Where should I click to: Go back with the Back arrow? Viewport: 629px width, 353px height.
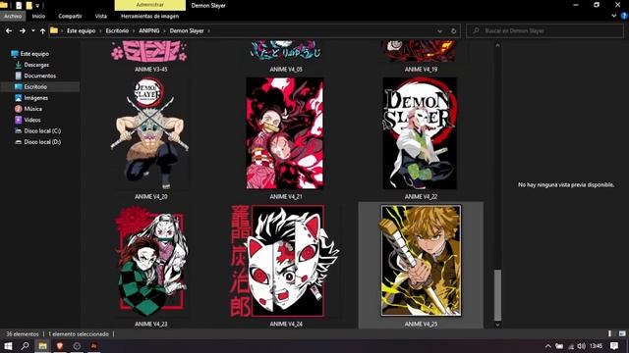(x=9, y=30)
